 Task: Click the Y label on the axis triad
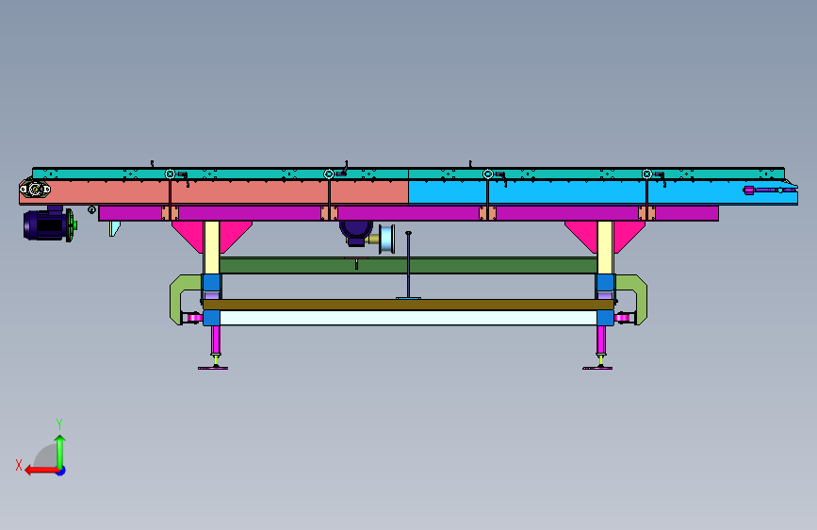59,423
